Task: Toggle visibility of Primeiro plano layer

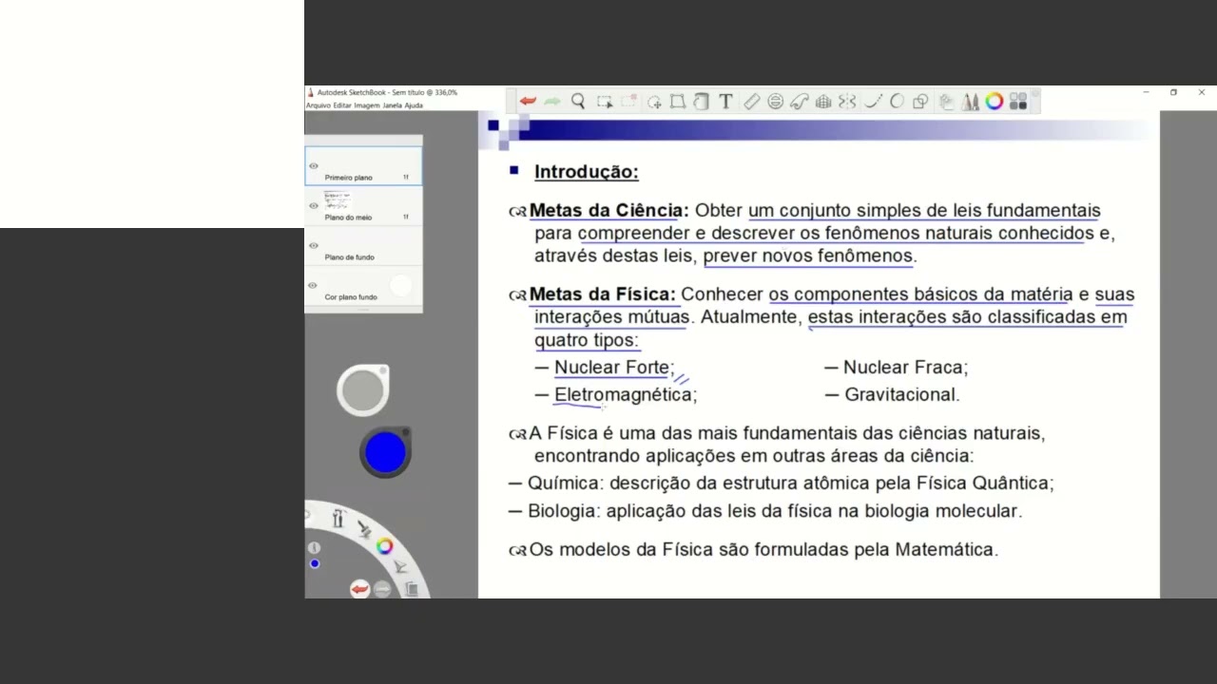Action: pyautogui.click(x=314, y=166)
